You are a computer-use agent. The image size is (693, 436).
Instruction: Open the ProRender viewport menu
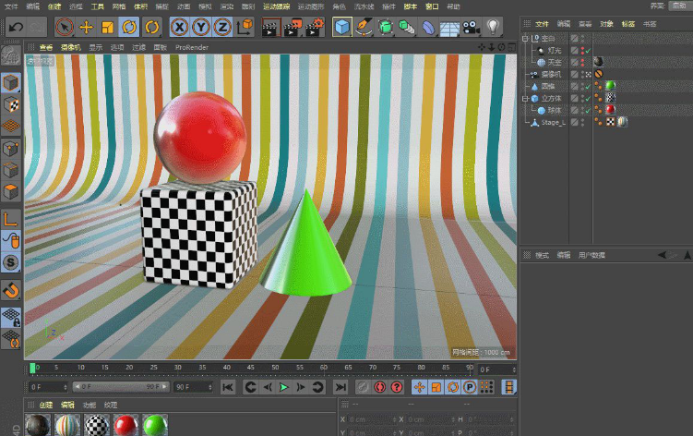tap(194, 46)
